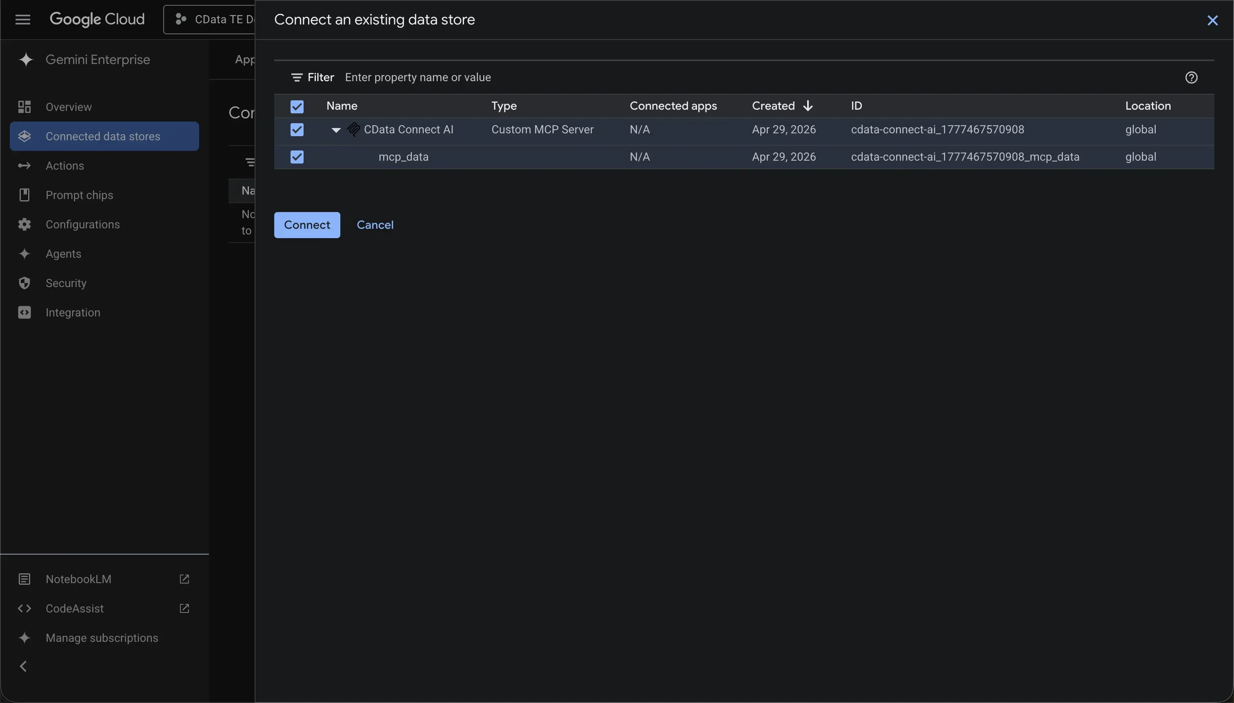Click the Filter icon in the panel
This screenshot has width=1234, height=703.
tap(297, 77)
